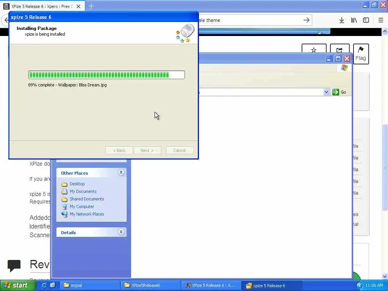This screenshot has height=291, width=388.
Task: Click the Desktop folder icon
Action: point(64,184)
